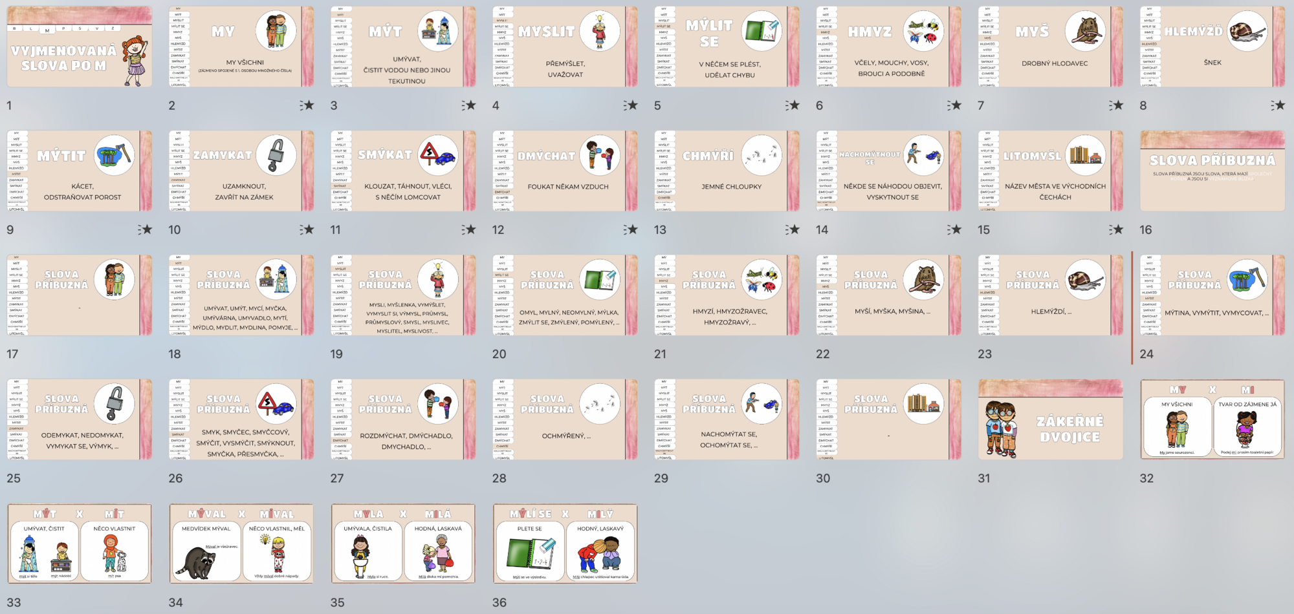Select the 'MY X MI' comparison slide
The width and height of the screenshot is (1294, 614).
pos(1212,419)
